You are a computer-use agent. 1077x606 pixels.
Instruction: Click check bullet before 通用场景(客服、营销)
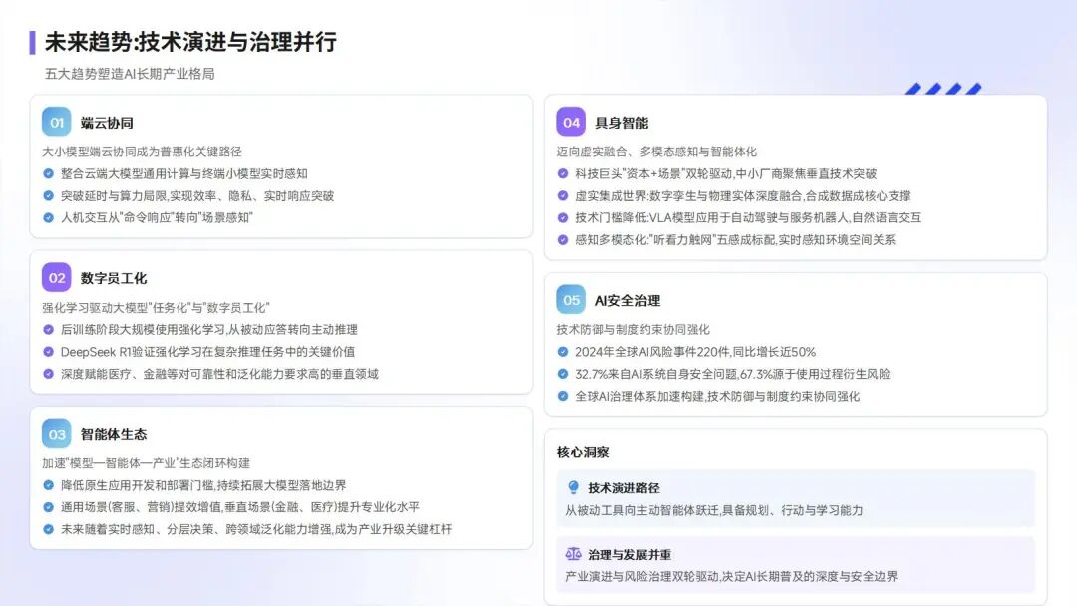(48, 507)
